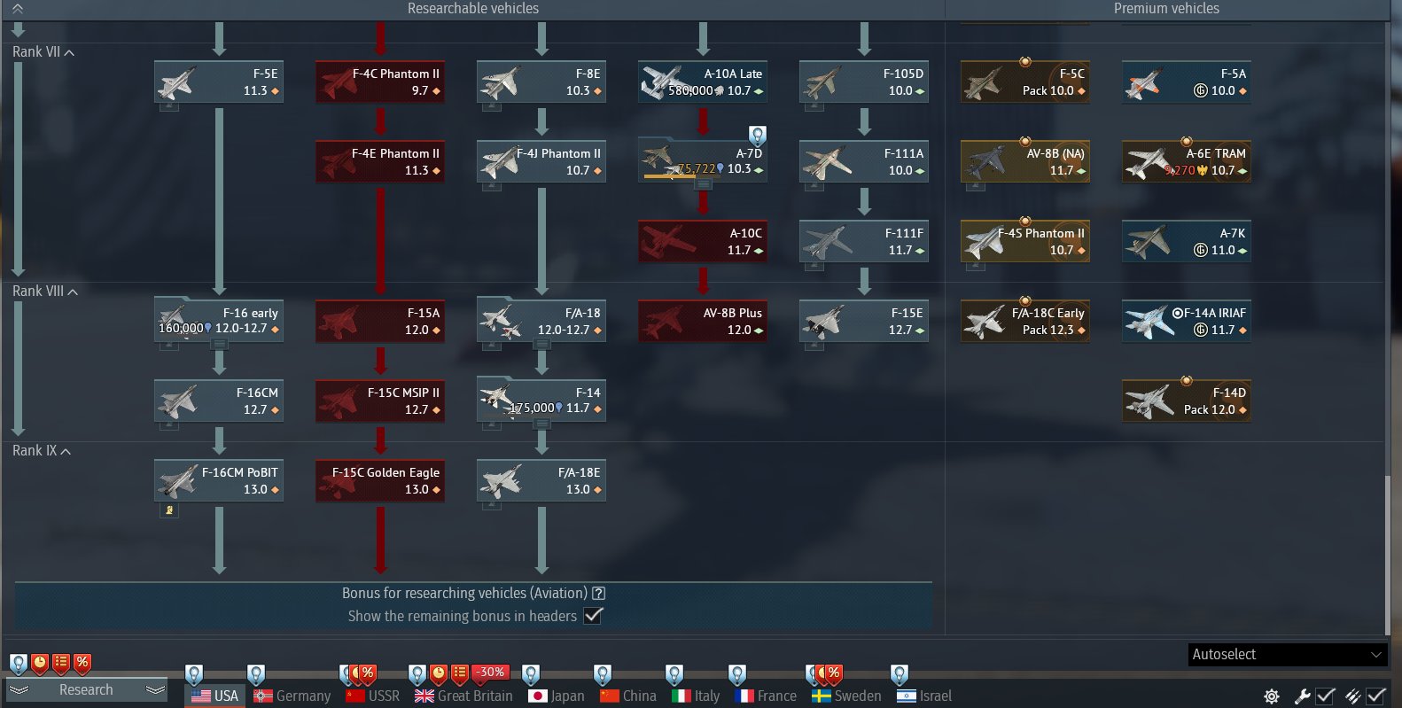Image resolution: width=1402 pixels, height=708 pixels.
Task: Toggle the checkbox beside the ammunition icon
Action: (x=1376, y=696)
